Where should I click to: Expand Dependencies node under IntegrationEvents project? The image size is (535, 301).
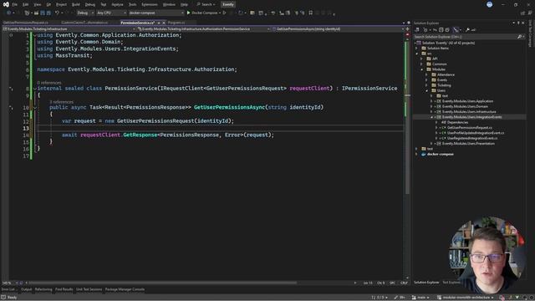point(436,122)
